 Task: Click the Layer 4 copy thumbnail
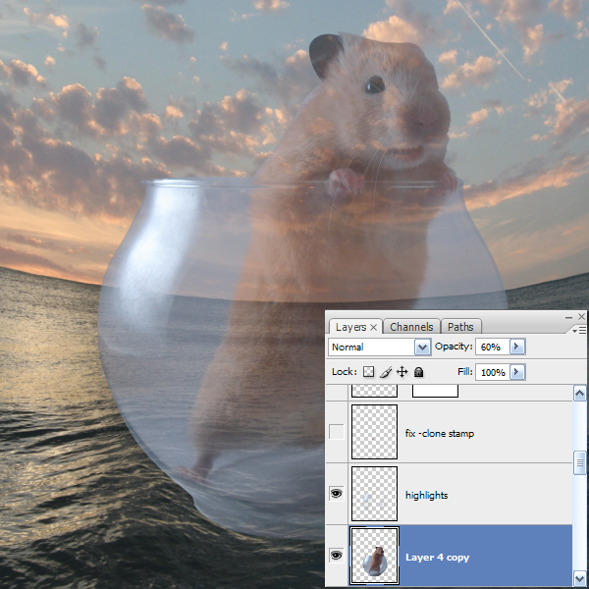click(x=374, y=557)
